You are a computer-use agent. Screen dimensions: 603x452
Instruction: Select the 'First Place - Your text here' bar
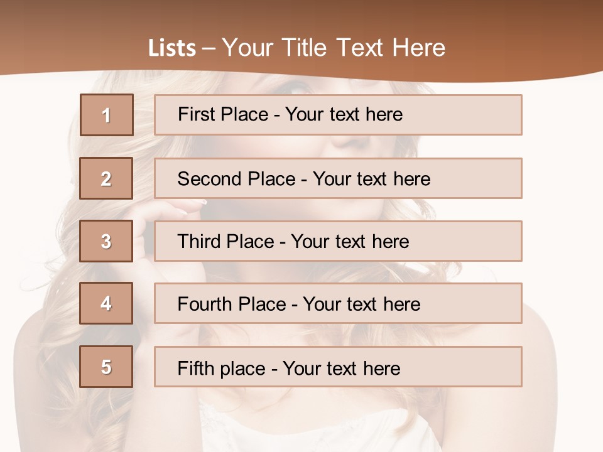click(338, 115)
